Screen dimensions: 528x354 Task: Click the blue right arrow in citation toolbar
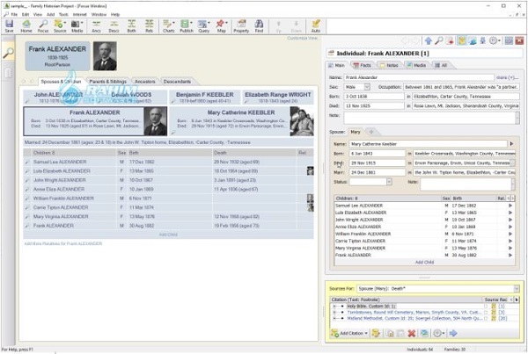click(453, 333)
